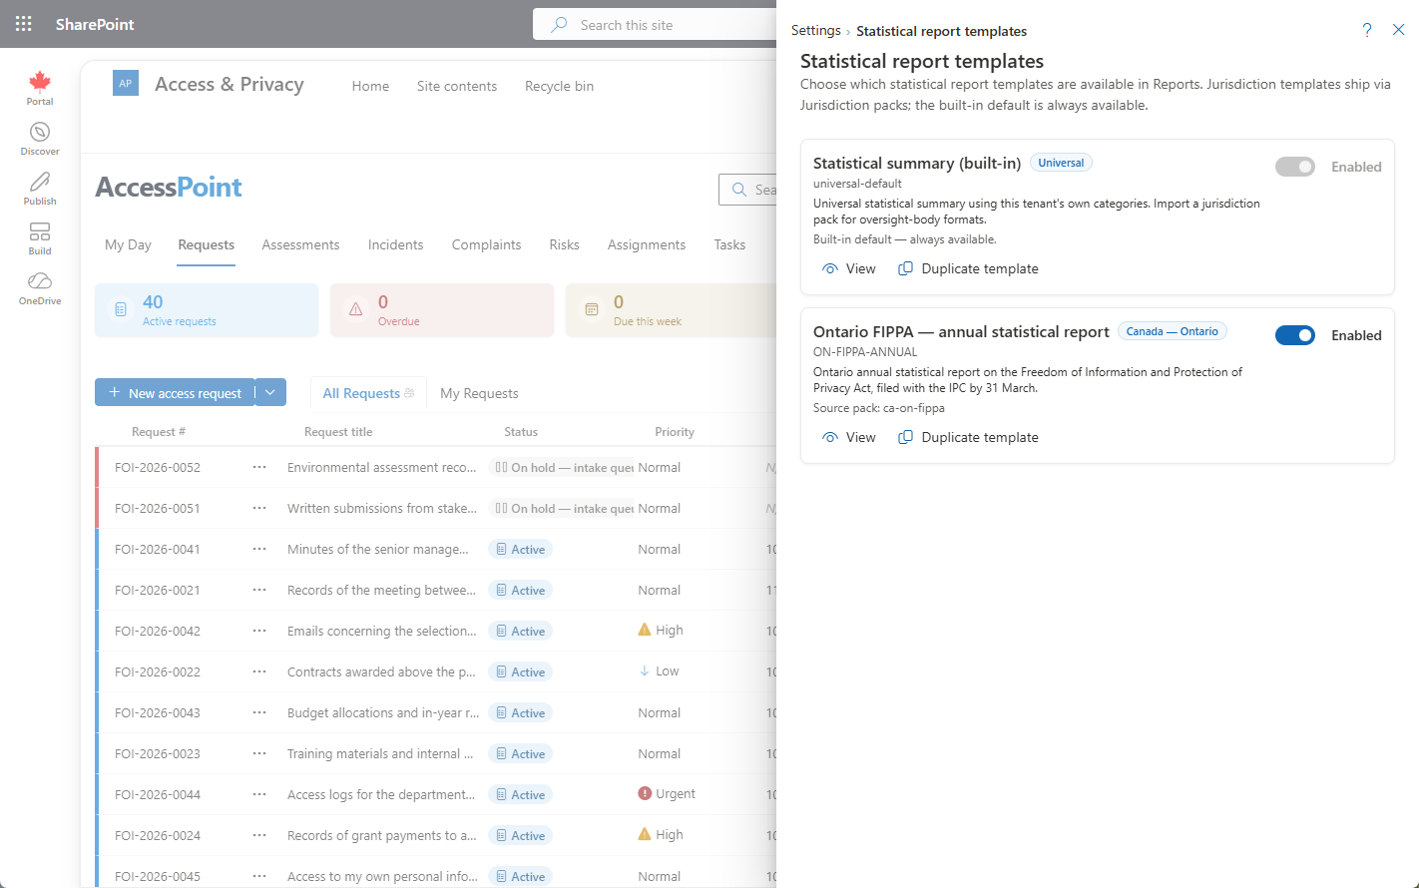Select the All Requests view tab

click(x=368, y=393)
